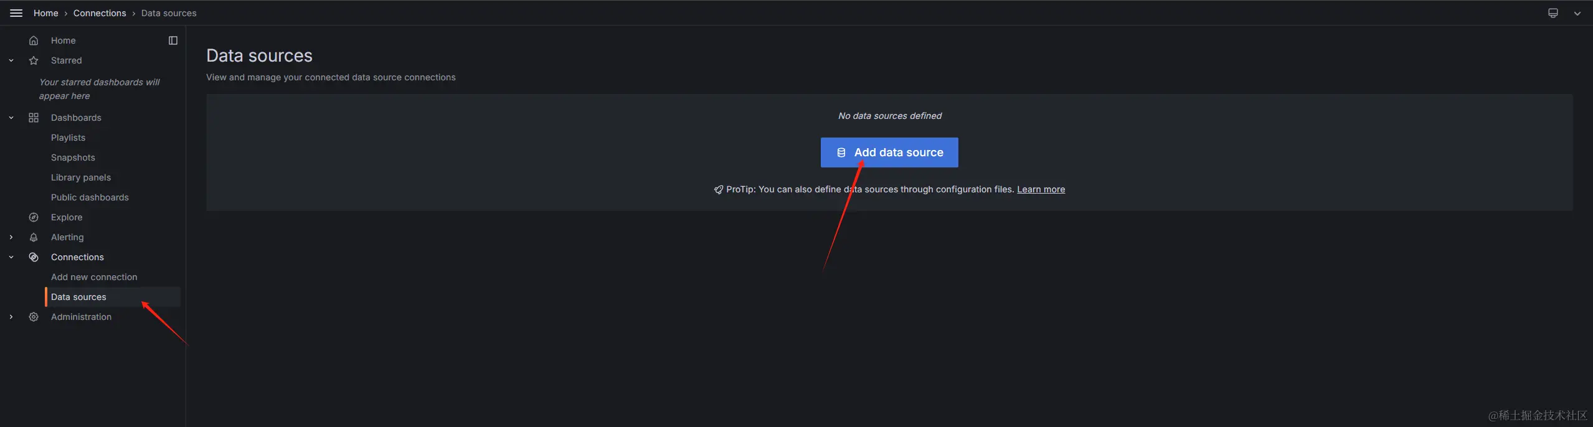Open Add new connection
Viewport: 1593px width, 427px height.
tap(94, 277)
